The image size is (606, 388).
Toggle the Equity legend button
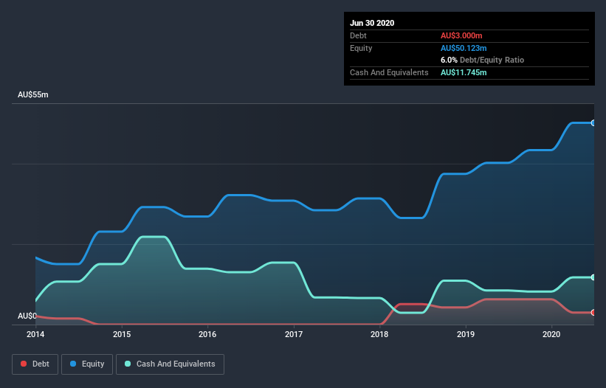(x=87, y=364)
